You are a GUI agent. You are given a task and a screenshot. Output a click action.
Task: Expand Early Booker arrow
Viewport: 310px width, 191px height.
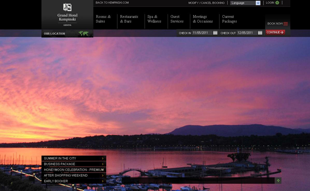103,181
